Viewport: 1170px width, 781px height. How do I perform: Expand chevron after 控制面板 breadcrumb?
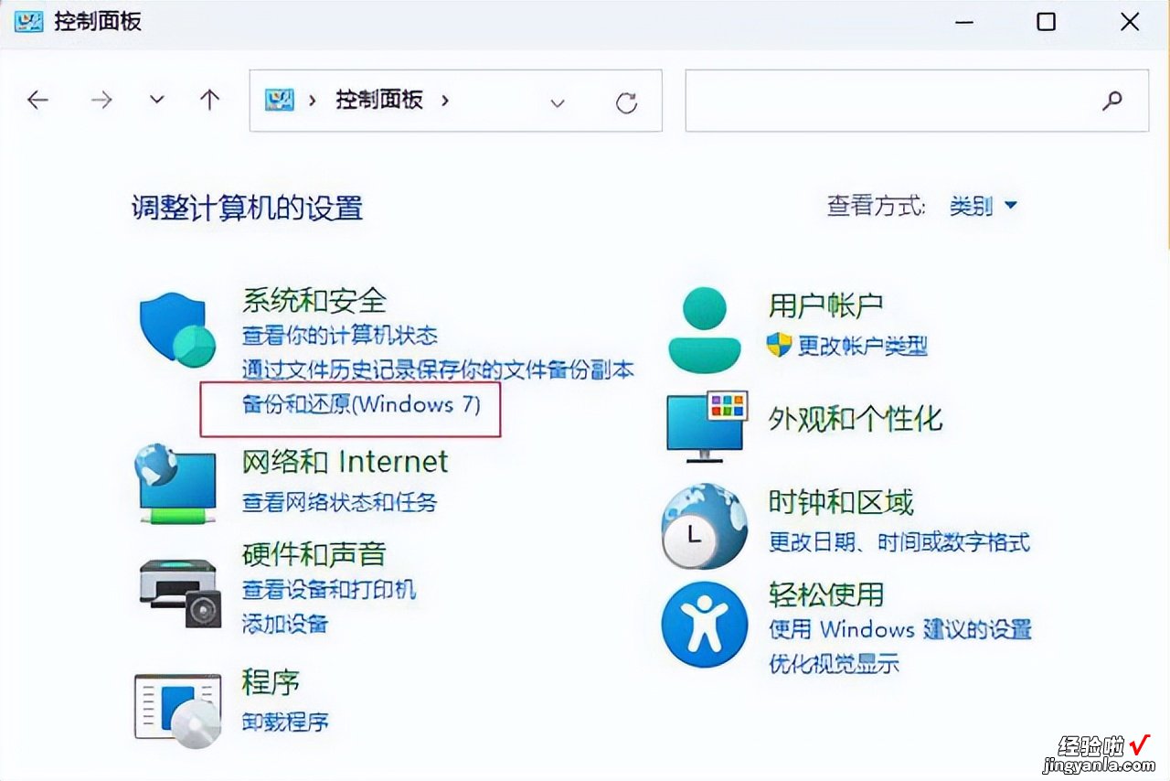pos(445,100)
